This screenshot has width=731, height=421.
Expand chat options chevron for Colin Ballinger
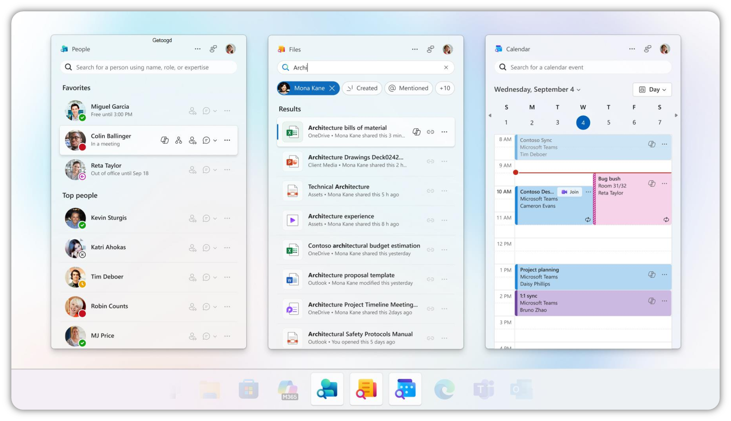pyautogui.click(x=215, y=140)
